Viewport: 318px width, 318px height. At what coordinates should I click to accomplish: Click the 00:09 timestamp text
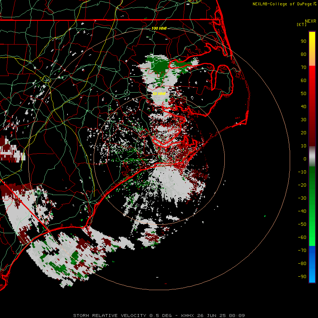pos(237,316)
